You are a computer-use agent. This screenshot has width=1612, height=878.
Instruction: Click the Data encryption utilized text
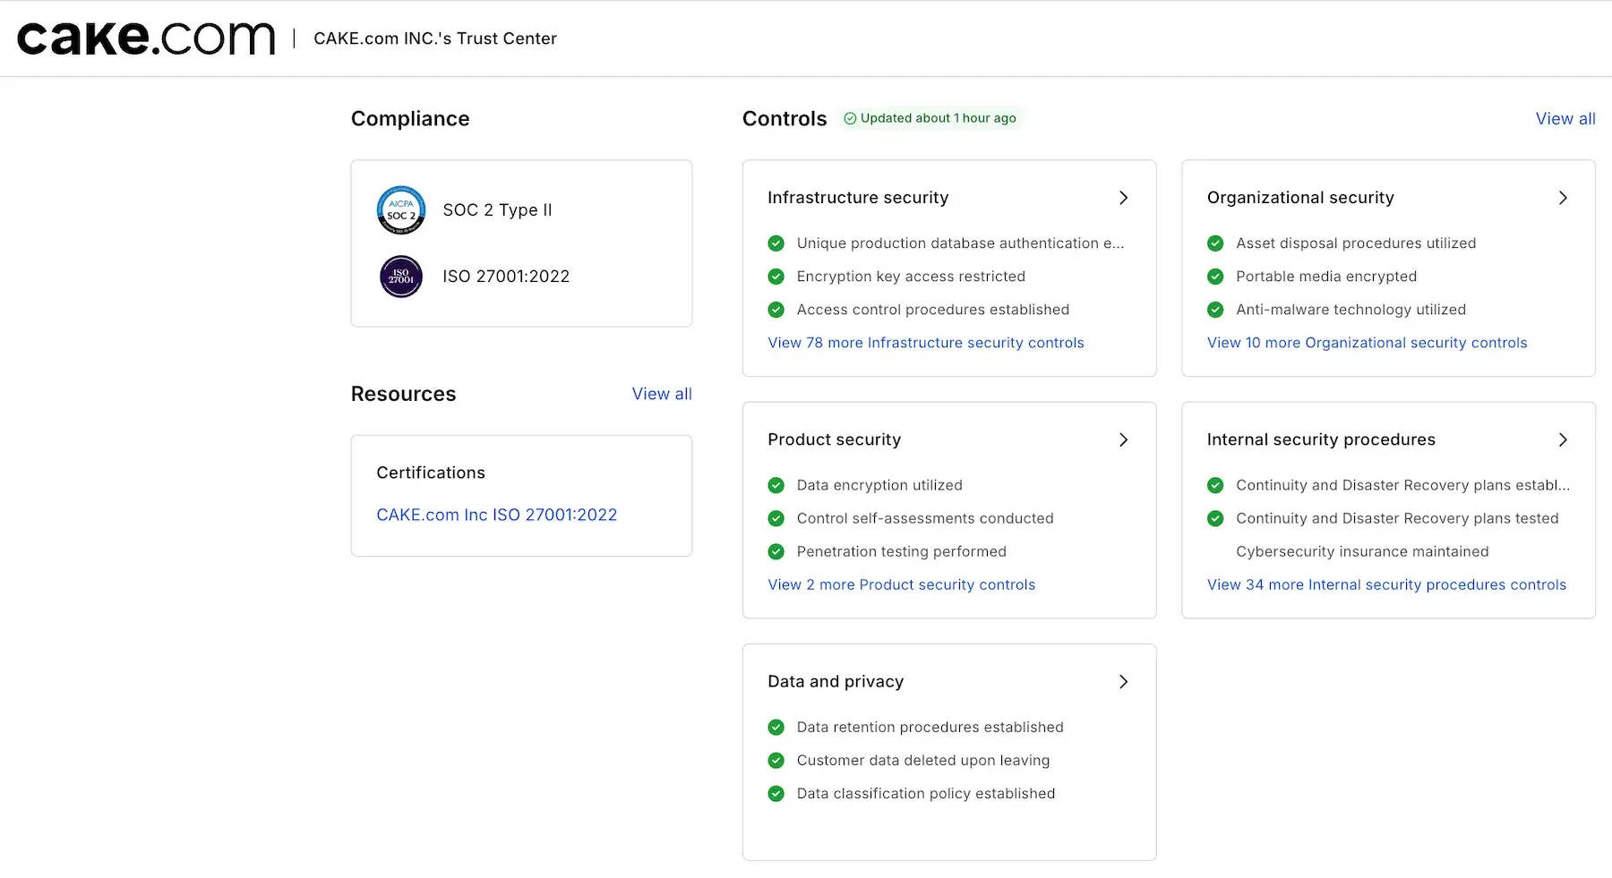879,485
